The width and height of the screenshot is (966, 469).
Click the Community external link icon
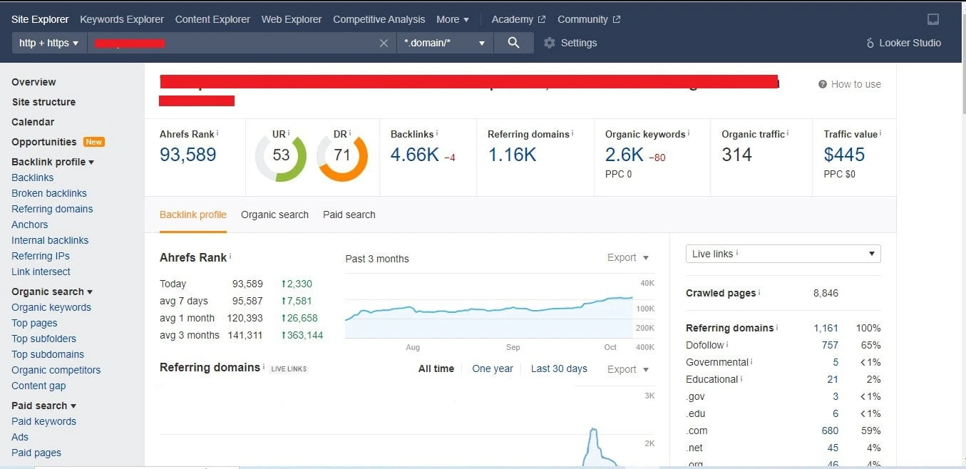[617, 19]
